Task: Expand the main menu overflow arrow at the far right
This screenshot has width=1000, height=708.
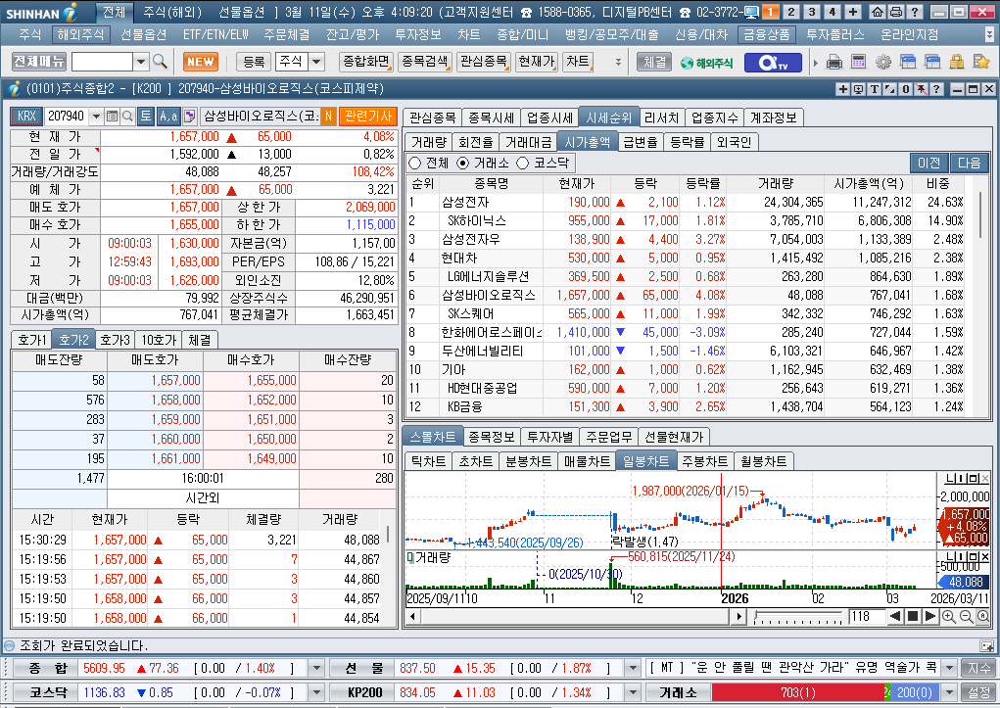Action: click(989, 34)
